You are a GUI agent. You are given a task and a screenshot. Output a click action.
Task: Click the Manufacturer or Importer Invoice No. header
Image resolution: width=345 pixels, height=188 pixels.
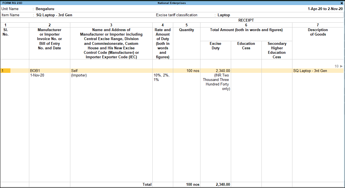point(49,39)
